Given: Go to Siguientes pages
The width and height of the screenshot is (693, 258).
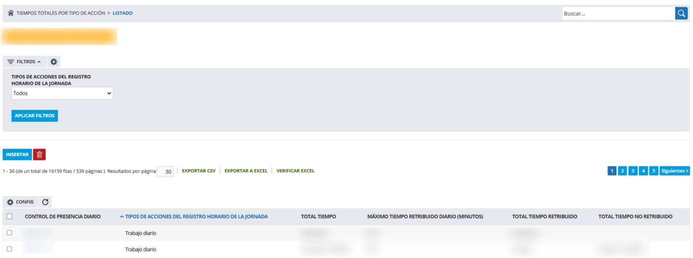Looking at the screenshot, I should 675,171.
